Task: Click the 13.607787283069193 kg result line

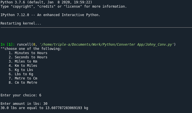Action: 44,108
